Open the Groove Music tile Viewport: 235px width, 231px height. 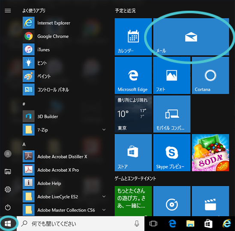pos(172,201)
